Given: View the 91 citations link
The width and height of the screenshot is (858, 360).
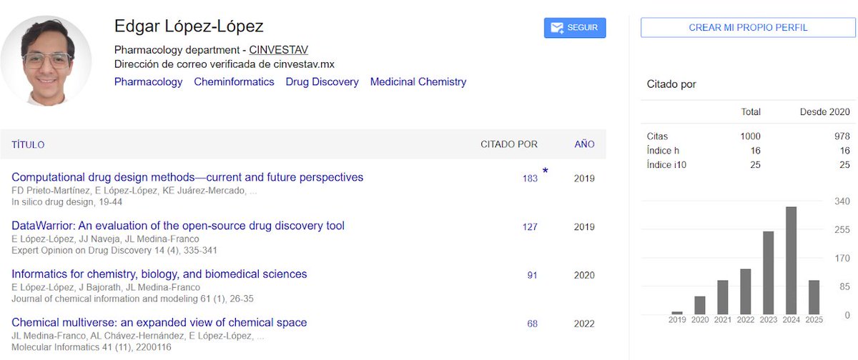Looking at the screenshot, I should coord(532,276).
